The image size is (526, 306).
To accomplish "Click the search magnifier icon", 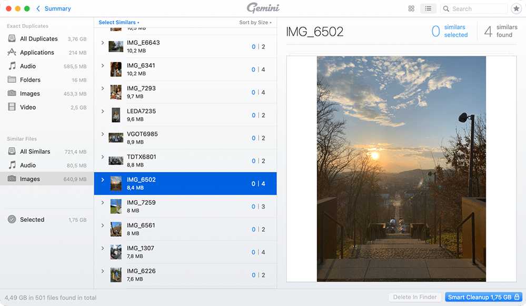I will (446, 9).
